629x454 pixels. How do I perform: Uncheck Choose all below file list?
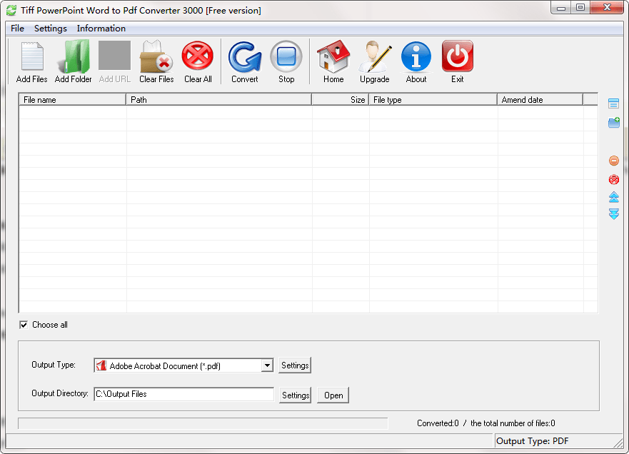(x=24, y=325)
